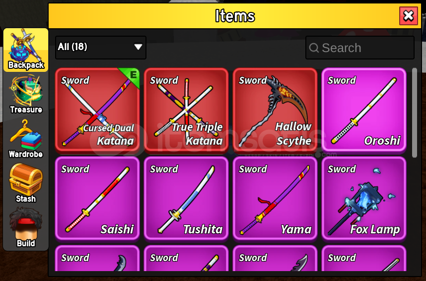Click the green E equipped badge
The height and width of the screenshot is (281, 426).
[x=131, y=76]
